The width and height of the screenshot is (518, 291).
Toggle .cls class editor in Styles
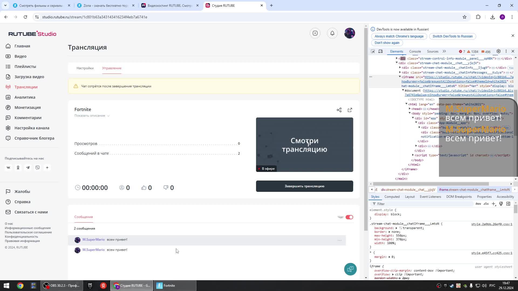tap(486, 204)
